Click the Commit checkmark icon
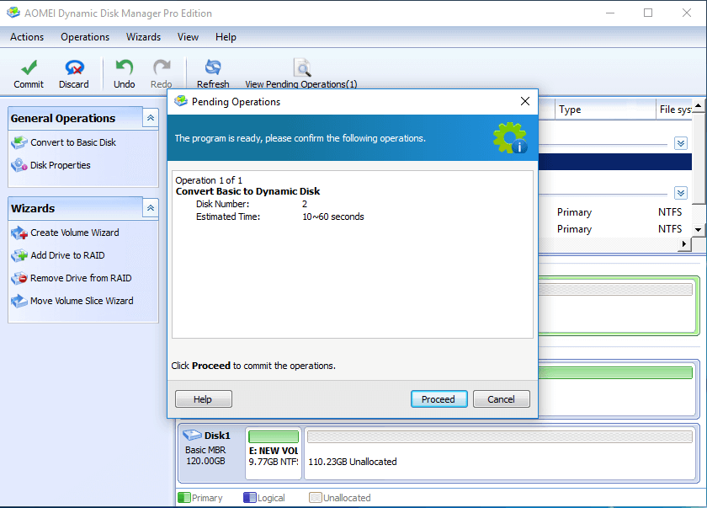707x508 pixels. [29, 67]
